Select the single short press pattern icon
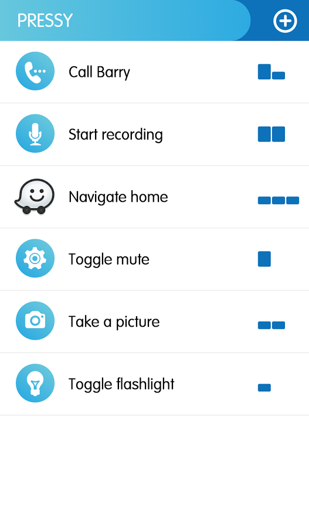 pyautogui.click(x=264, y=388)
